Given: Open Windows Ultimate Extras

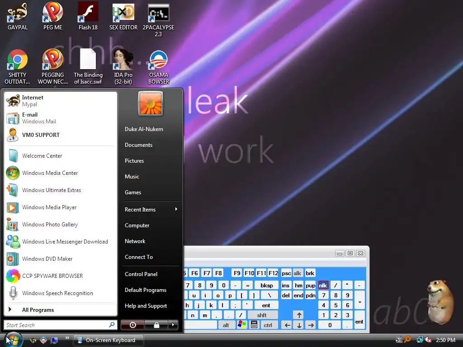Looking at the screenshot, I should point(61,190).
